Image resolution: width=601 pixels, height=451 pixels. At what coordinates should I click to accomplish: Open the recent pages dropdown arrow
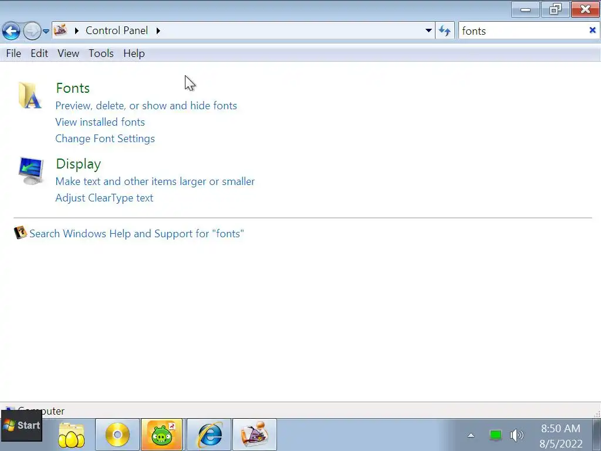click(46, 31)
